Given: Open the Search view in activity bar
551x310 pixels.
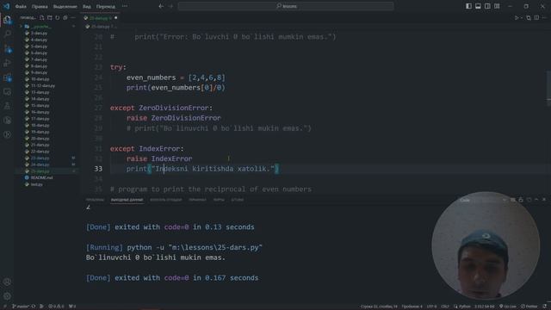Looking at the screenshot, I should point(7,34).
